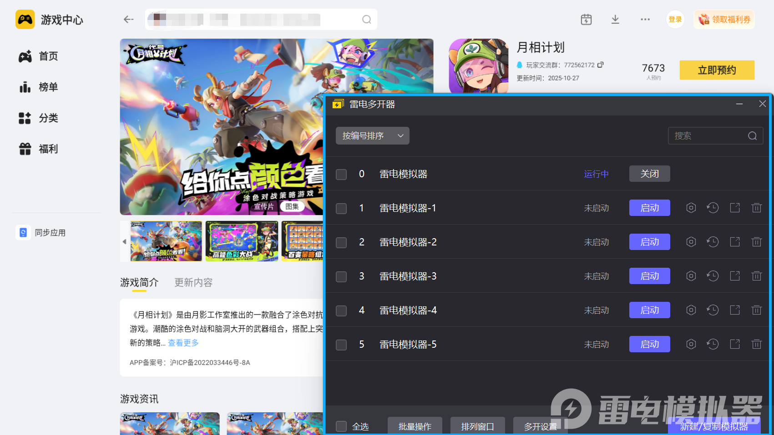Open the 按编号排序 sort dropdown
The width and height of the screenshot is (774, 435).
tap(372, 135)
